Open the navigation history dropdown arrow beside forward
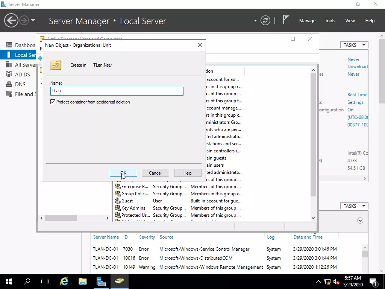385x289 pixels. (x=33, y=20)
